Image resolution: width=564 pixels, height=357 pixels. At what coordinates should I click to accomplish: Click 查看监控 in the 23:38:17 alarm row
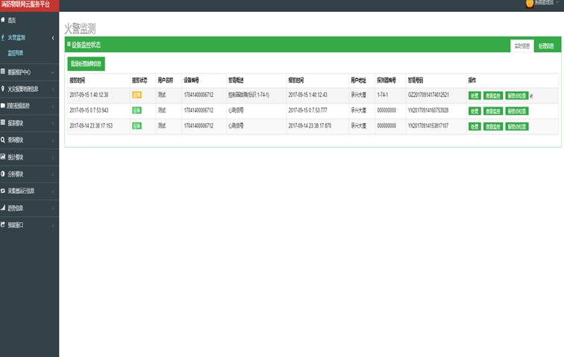[493, 126]
